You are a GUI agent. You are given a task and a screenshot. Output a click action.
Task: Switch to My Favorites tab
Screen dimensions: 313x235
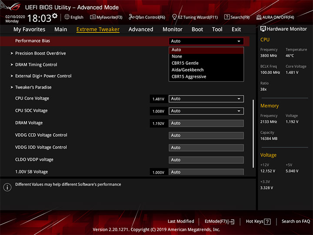click(x=30, y=30)
